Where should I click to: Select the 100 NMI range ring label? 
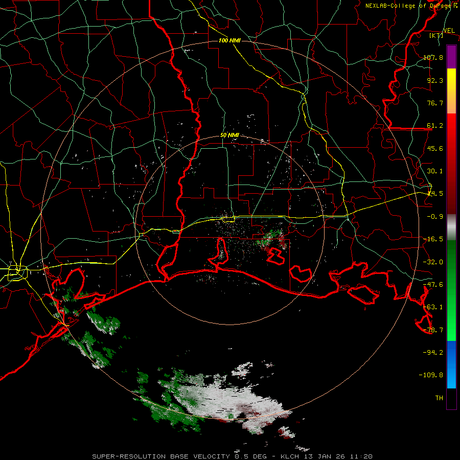[229, 40]
